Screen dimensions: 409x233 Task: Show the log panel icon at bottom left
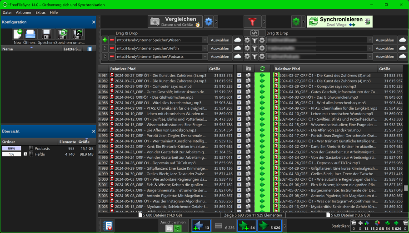coord(107,226)
